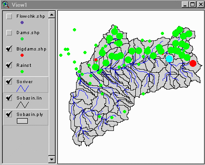Click the legend scrollbar down arrow
205x165 pixels.
[x=52, y=160]
